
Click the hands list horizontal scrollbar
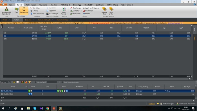click(x=97, y=101)
